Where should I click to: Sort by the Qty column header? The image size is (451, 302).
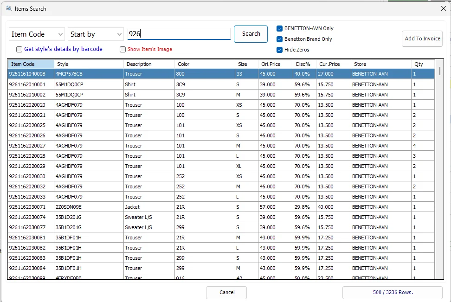pyautogui.click(x=423, y=64)
